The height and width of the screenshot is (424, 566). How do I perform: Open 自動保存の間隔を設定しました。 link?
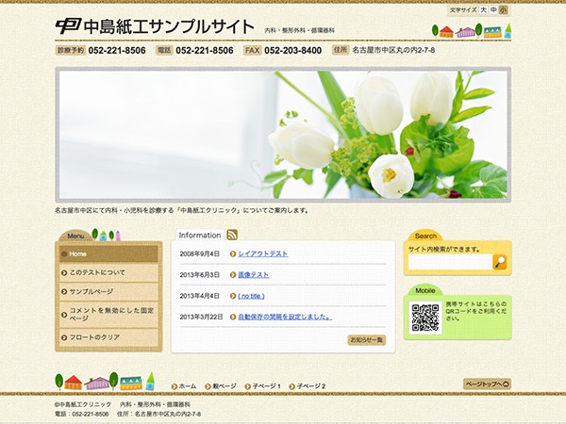click(x=285, y=317)
